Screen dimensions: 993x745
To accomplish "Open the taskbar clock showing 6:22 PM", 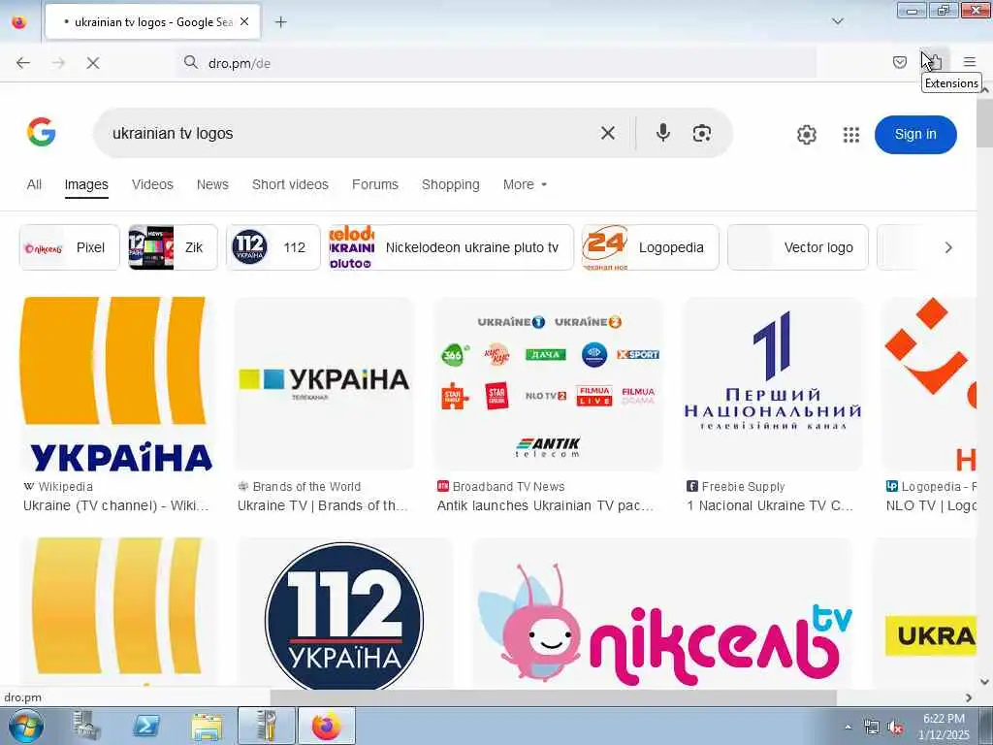I will [x=944, y=727].
